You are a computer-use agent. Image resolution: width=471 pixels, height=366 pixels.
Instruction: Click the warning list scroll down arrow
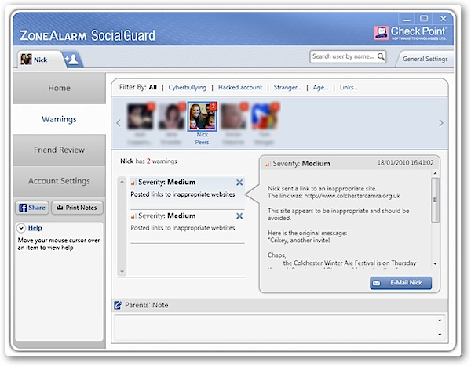[x=122, y=272]
